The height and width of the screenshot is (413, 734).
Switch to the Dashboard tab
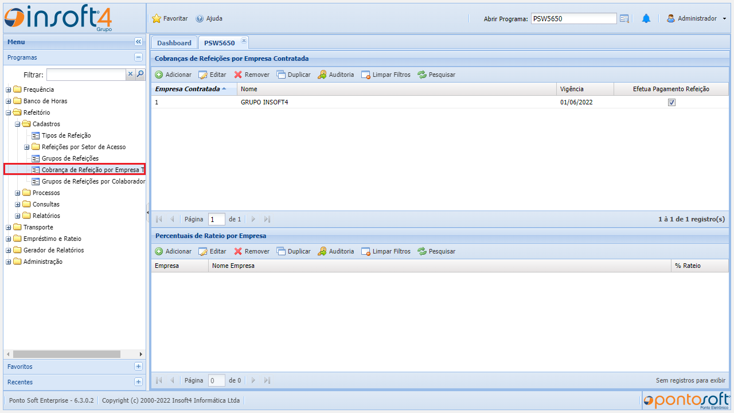(174, 43)
